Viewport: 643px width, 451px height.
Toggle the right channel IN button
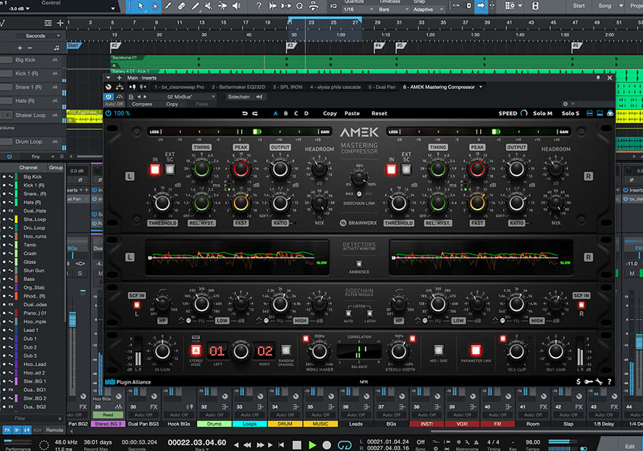[x=391, y=169]
